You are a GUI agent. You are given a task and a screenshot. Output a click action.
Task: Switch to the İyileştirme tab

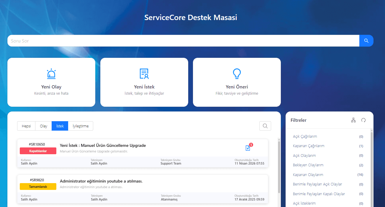pyautogui.click(x=81, y=126)
